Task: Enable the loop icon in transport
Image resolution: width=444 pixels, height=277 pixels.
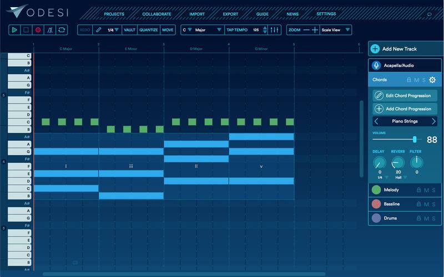Action: [x=62, y=30]
